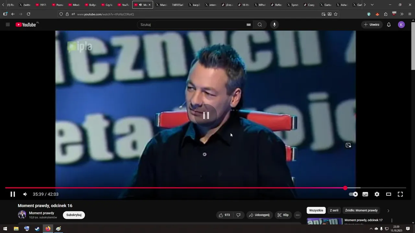
Task: Open the YouTube hamburger guide menu
Action: [x=8, y=25]
